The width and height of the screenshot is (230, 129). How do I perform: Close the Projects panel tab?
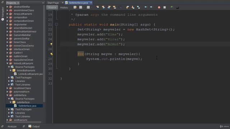pyautogui.click(x=18, y=3)
